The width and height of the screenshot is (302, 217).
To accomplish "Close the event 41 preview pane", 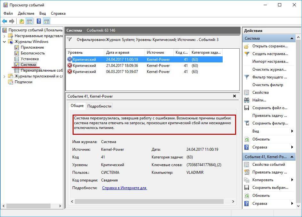I will coord(234,96).
